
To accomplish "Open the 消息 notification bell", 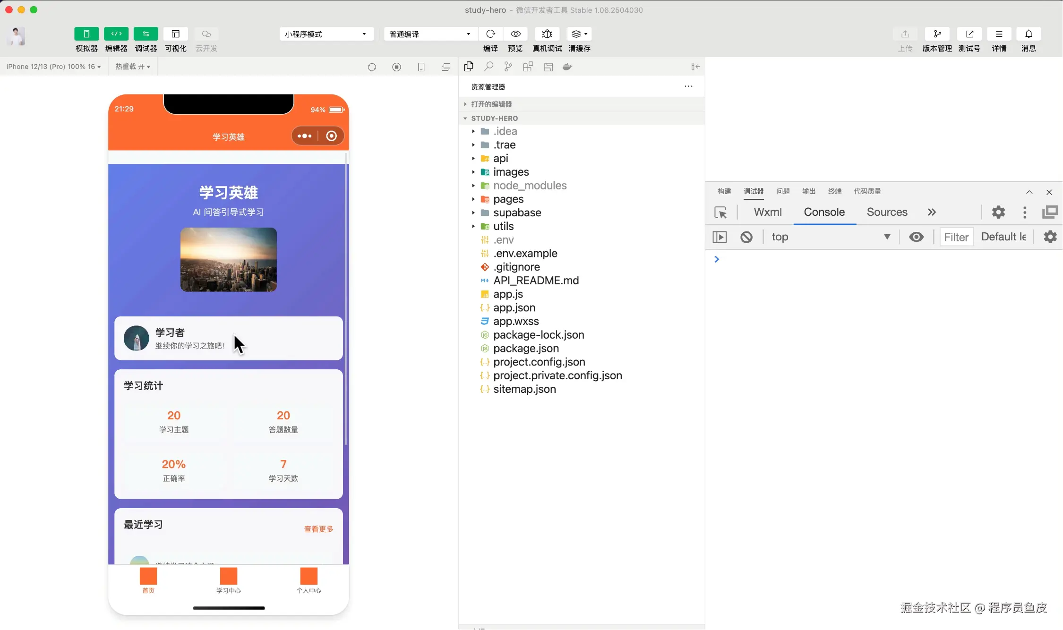I will pyautogui.click(x=1029, y=34).
